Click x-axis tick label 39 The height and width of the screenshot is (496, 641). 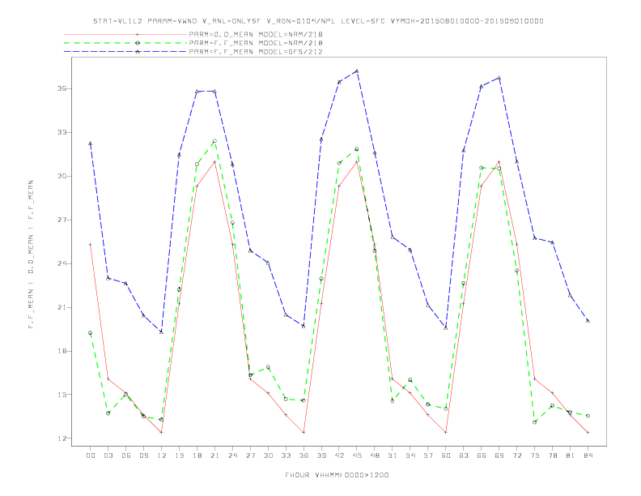(x=321, y=455)
